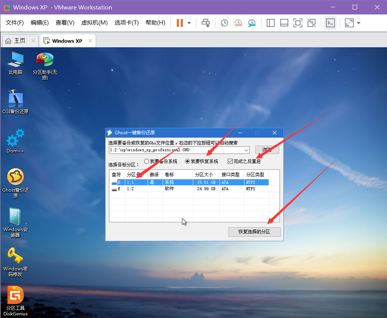Click the 盘符 column header

117,175
